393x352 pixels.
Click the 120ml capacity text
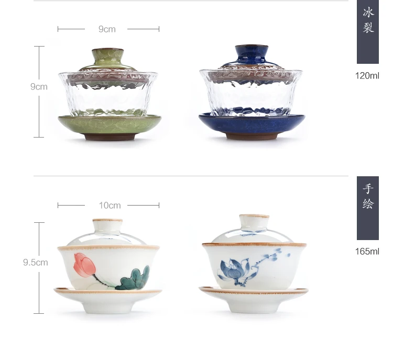click(x=367, y=76)
